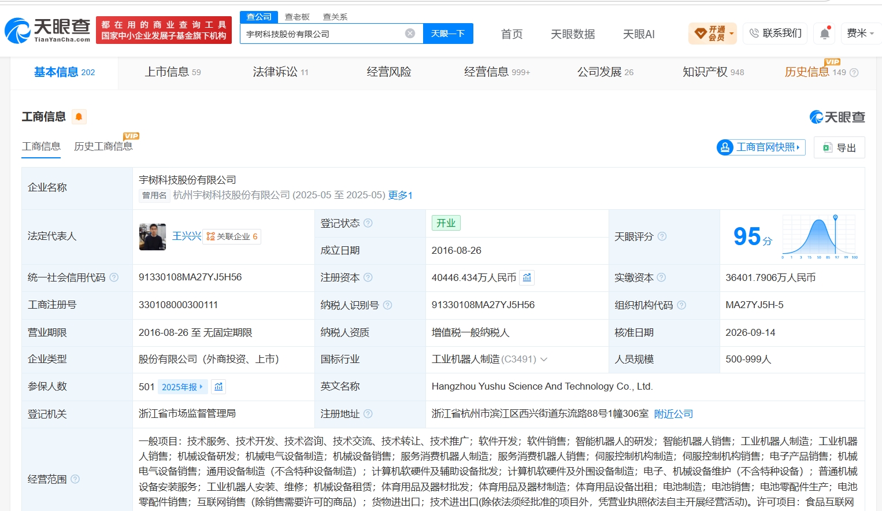
Task: Click help icon next to 注册地址
Action: tap(368, 414)
